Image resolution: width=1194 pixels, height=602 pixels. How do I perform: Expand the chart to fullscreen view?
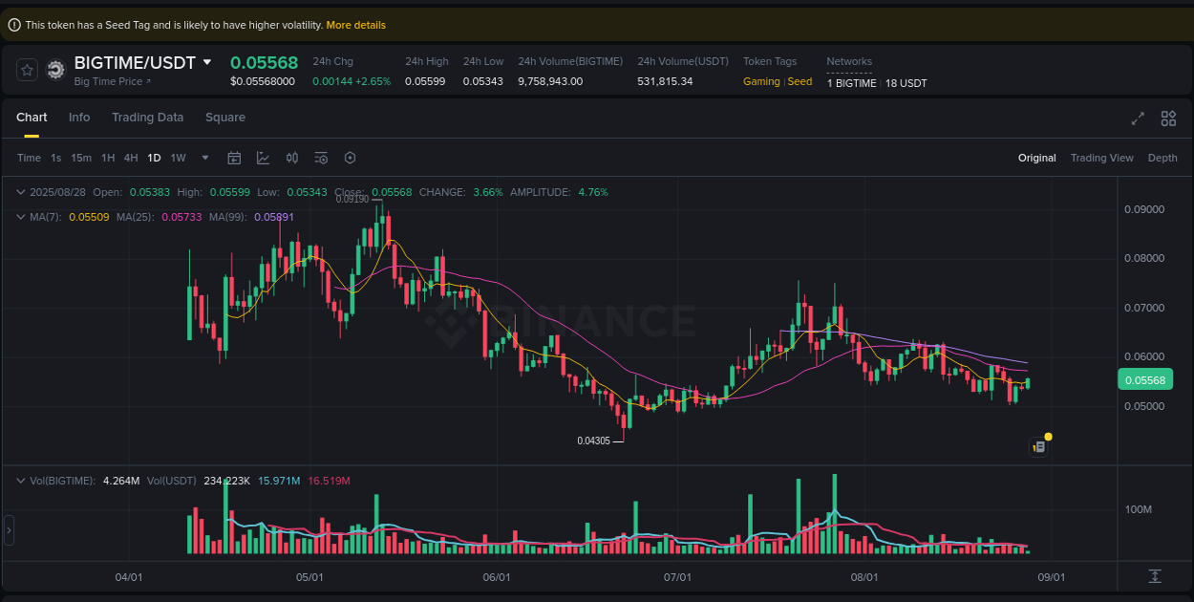(x=1138, y=118)
